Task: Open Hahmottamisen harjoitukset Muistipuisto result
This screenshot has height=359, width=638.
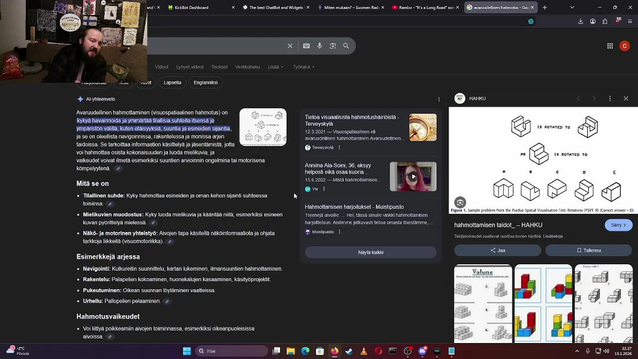Action: tap(354, 207)
